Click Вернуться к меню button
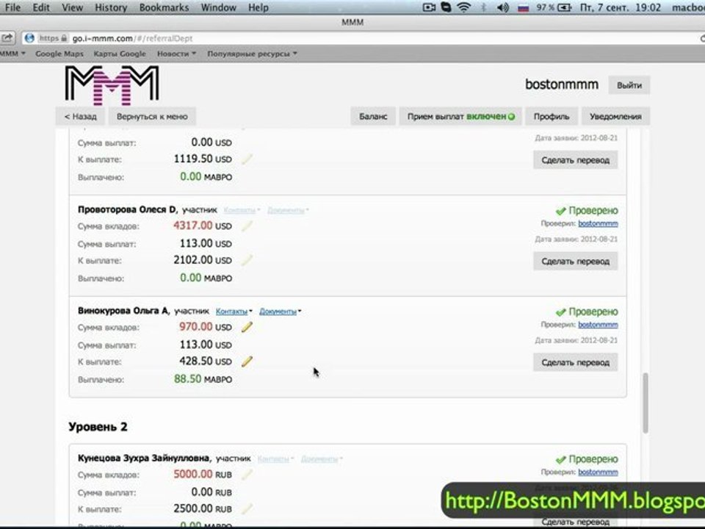The height and width of the screenshot is (529, 705). point(152,117)
